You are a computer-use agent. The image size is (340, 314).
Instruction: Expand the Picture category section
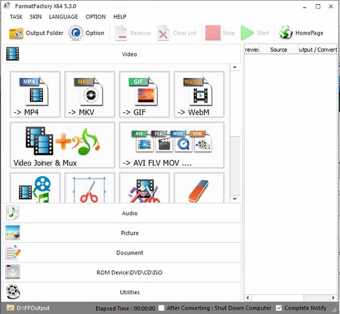122,233
